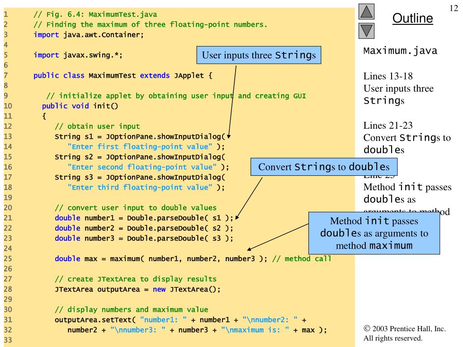Select the Maximum.java heading text
This screenshot has height=347, width=463.
[x=400, y=51]
